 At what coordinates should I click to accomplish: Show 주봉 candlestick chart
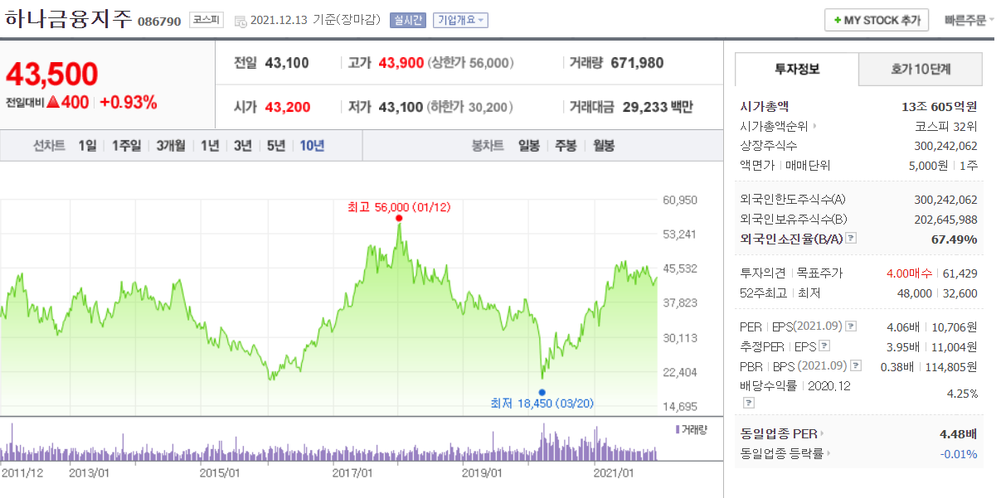point(566,146)
